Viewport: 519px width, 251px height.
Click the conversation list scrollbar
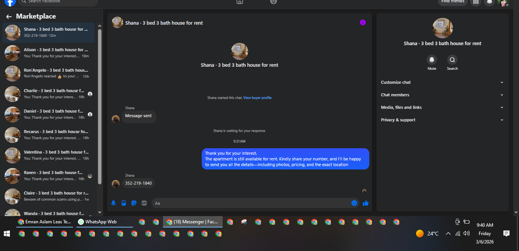pyautogui.click(x=100, y=106)
